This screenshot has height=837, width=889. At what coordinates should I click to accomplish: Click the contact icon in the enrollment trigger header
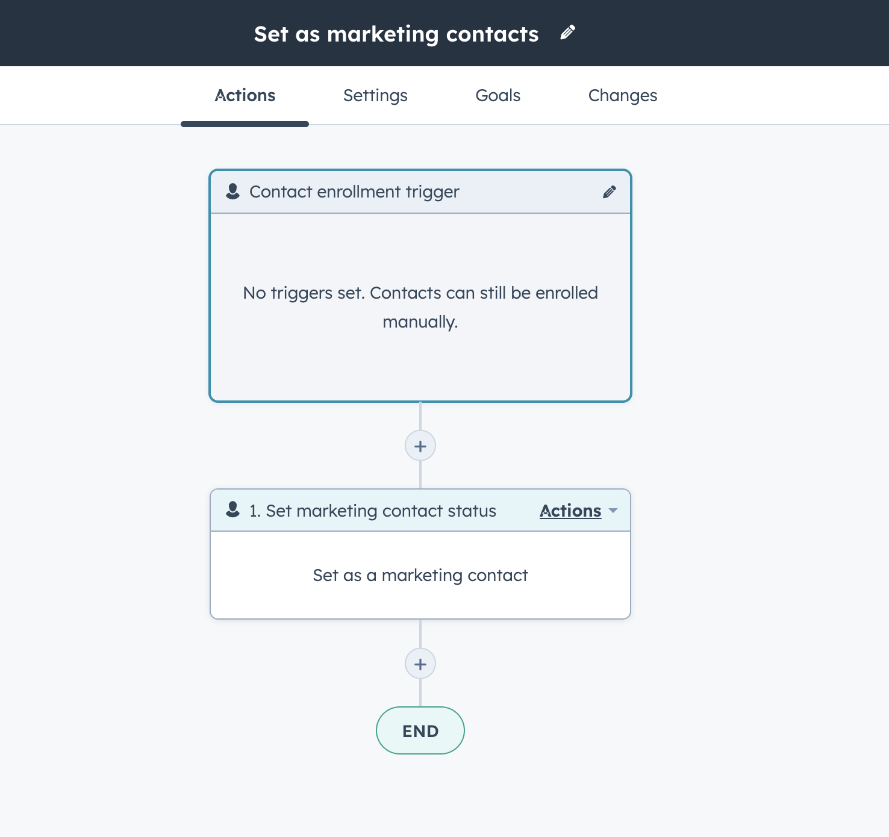(232, 191)
